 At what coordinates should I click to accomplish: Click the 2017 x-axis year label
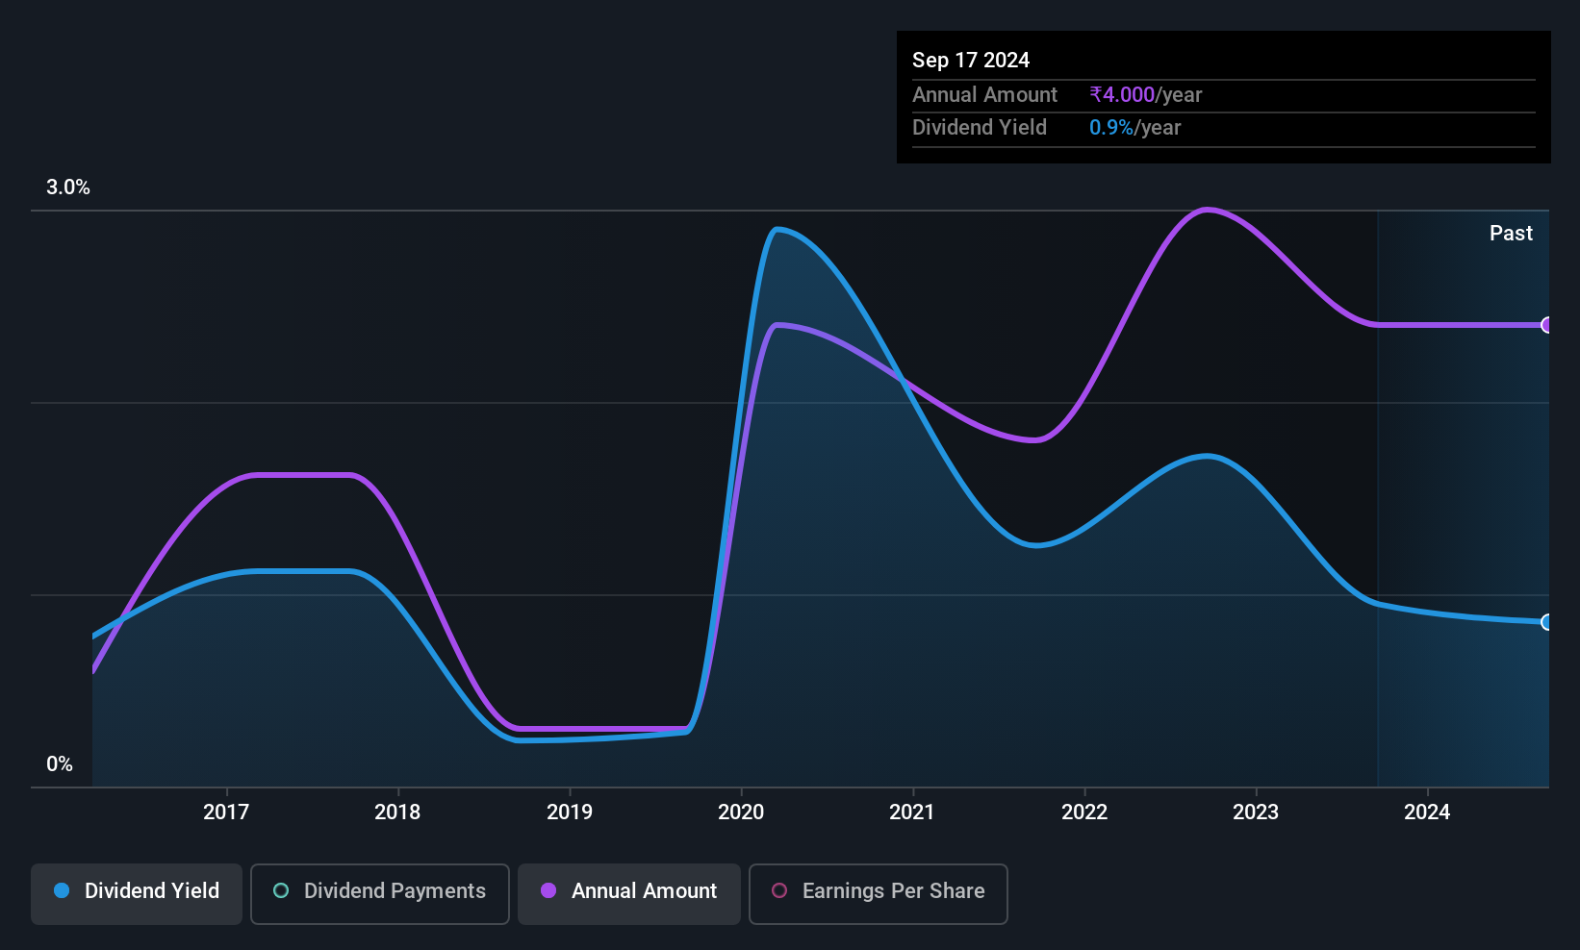click(x=226, y=812)
